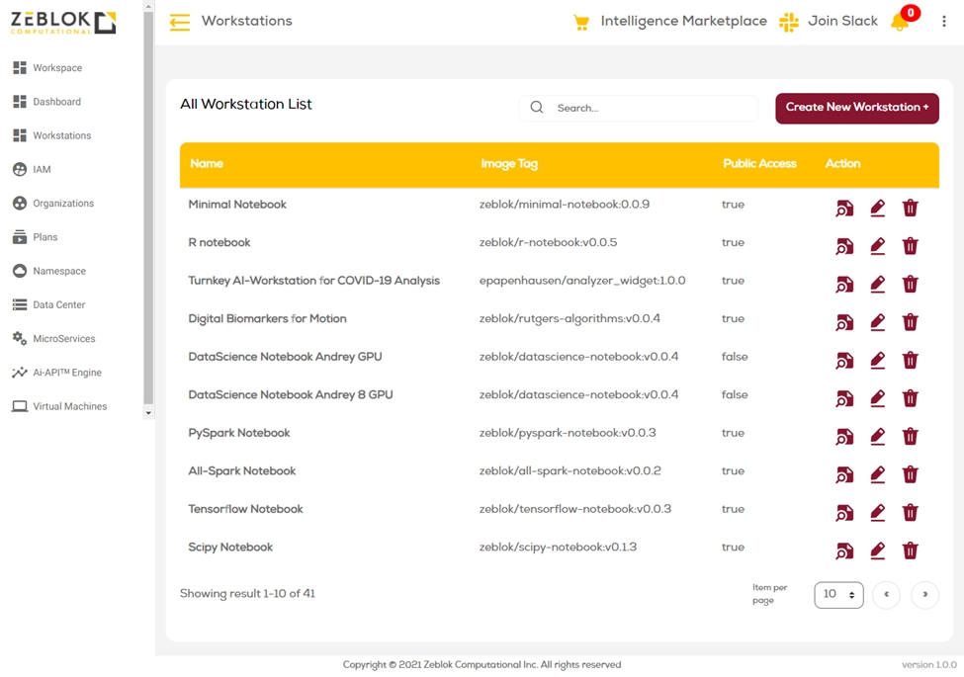Image resolution: width=964 pixels, height=677 pixels.
Task: Delete the Scipy Notebook workstation
Action: click(911, 550)
